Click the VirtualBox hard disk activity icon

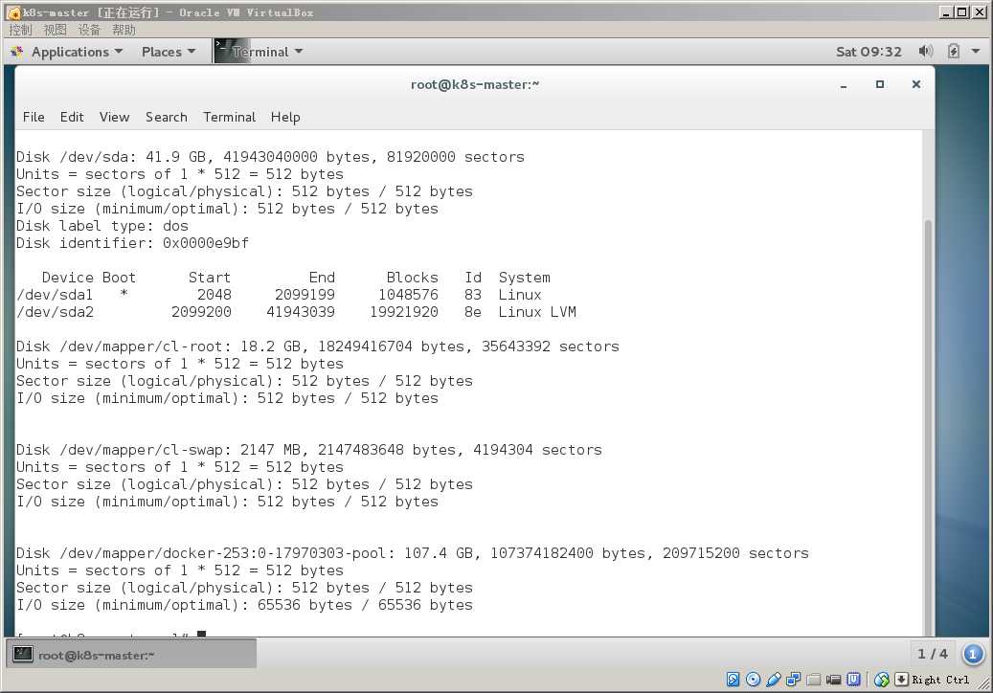click(x=733, y=680)
